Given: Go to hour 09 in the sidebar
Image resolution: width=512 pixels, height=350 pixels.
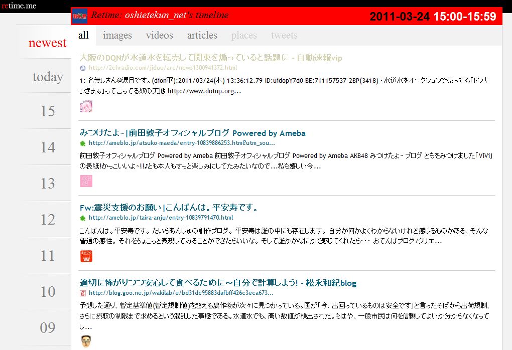Looking at the screenshot, I should [x=48, y=328].
